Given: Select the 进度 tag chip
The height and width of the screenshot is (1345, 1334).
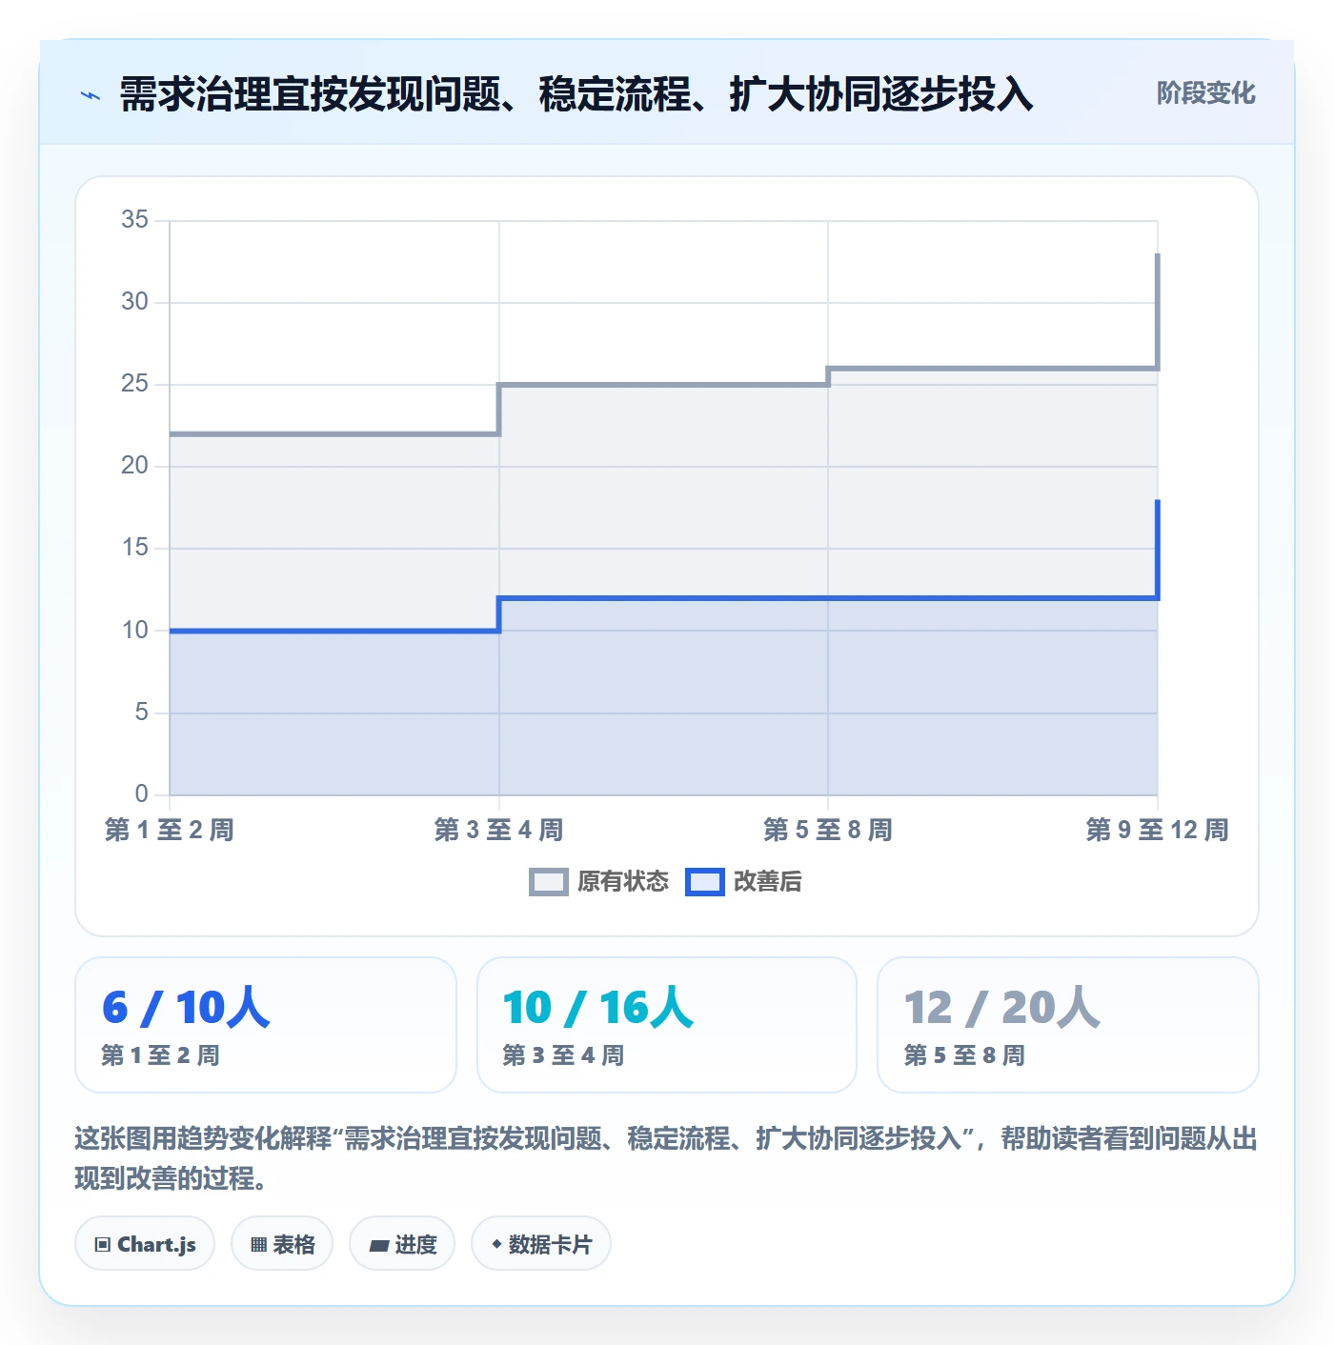Looking at the screenshot, I should click(x=402, y=1244).
